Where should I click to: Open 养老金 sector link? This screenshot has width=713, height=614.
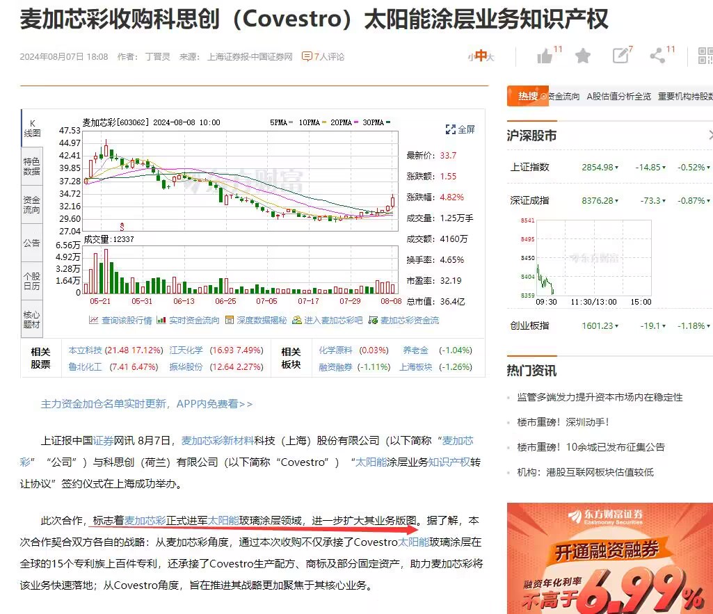(x=415, y=350)
